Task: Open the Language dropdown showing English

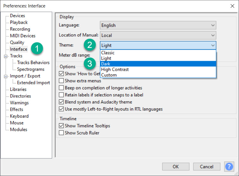Action: tap(158, 25)
